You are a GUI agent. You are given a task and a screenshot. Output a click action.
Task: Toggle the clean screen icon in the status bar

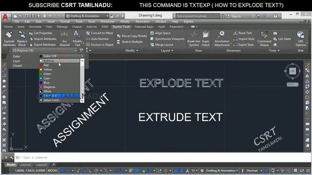coord(302,171)
